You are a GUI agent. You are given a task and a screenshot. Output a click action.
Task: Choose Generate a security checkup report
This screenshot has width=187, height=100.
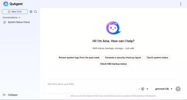click(x=123, y=58)
